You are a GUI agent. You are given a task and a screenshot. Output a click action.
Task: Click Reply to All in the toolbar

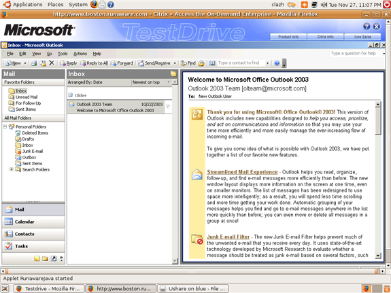point(94,63)
